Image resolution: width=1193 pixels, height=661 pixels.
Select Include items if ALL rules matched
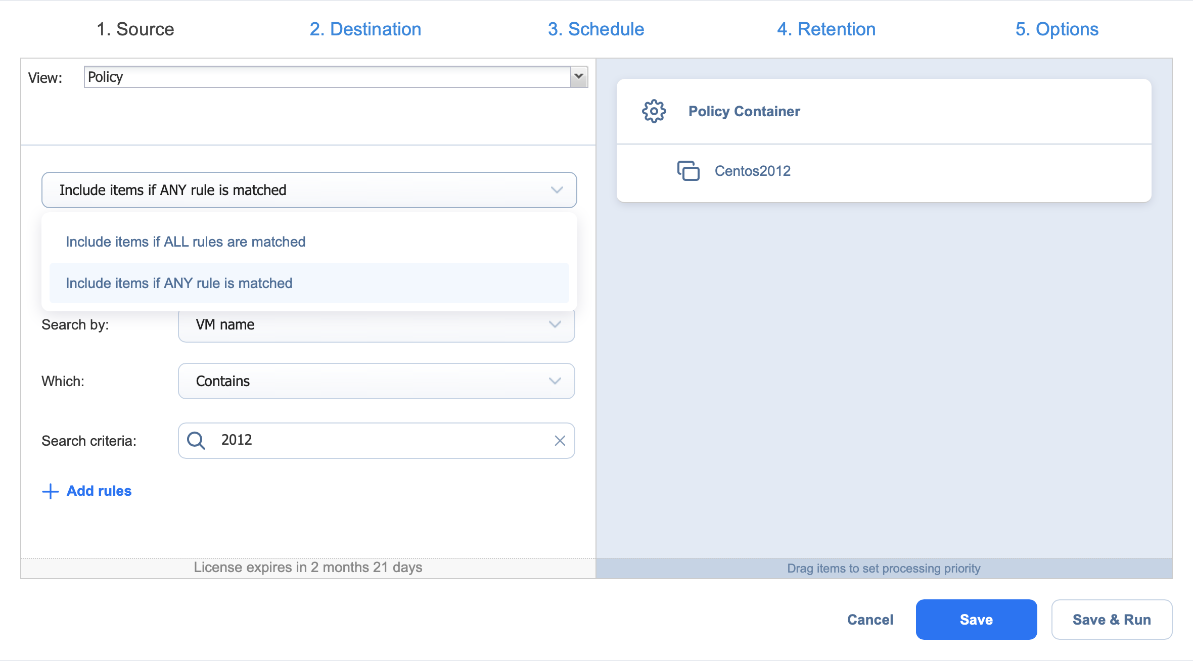pyautogui.click(x=186, y=242)
